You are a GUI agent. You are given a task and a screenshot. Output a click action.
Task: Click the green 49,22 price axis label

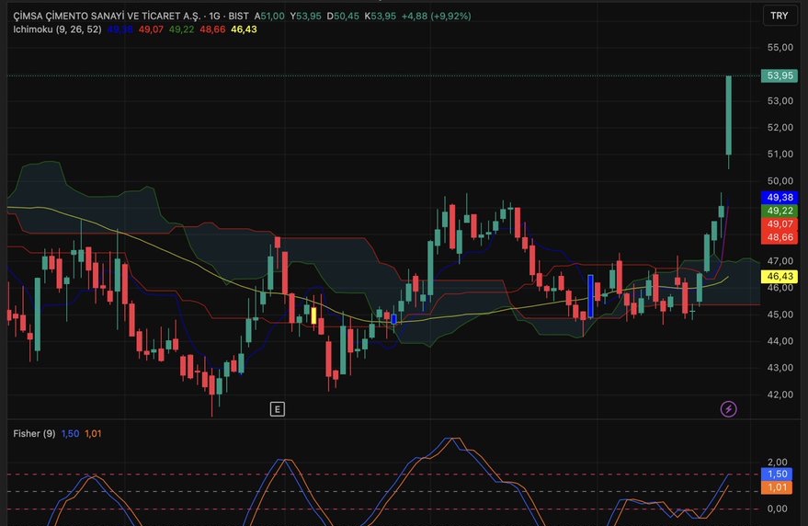[x=780, y=211]
